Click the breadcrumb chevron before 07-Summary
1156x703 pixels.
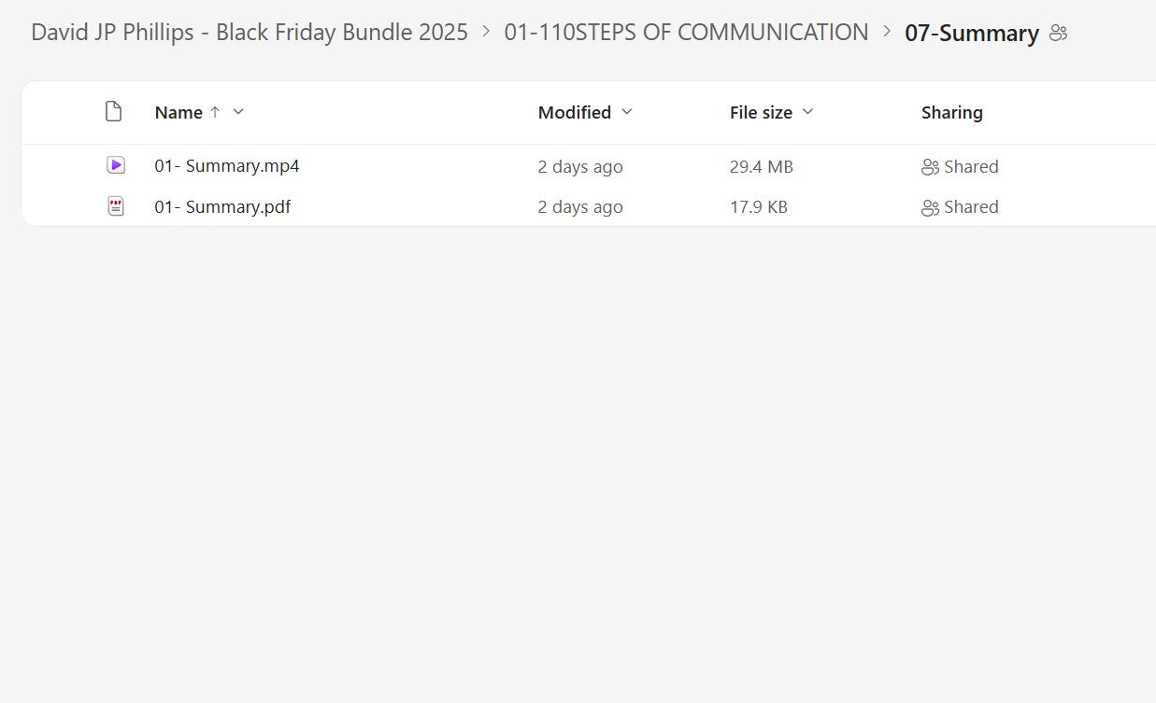[x=887, y=32]
